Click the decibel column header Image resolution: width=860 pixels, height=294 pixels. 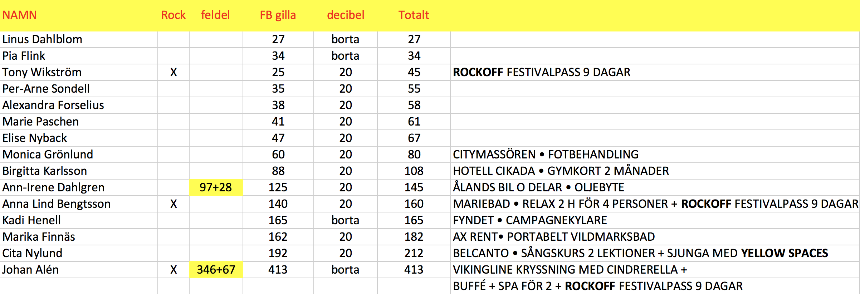[x=346, y=15]
